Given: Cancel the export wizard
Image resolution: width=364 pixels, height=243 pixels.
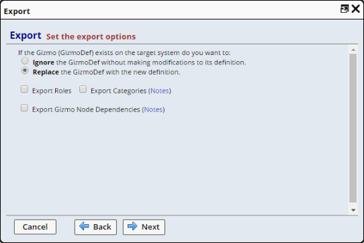Looking at the screenshot, I should [x=35, y=227].
